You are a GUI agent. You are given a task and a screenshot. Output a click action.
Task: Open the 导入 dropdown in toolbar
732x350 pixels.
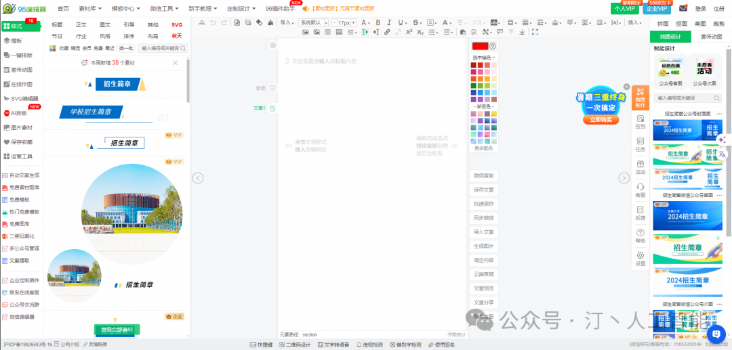click(287, 22)
